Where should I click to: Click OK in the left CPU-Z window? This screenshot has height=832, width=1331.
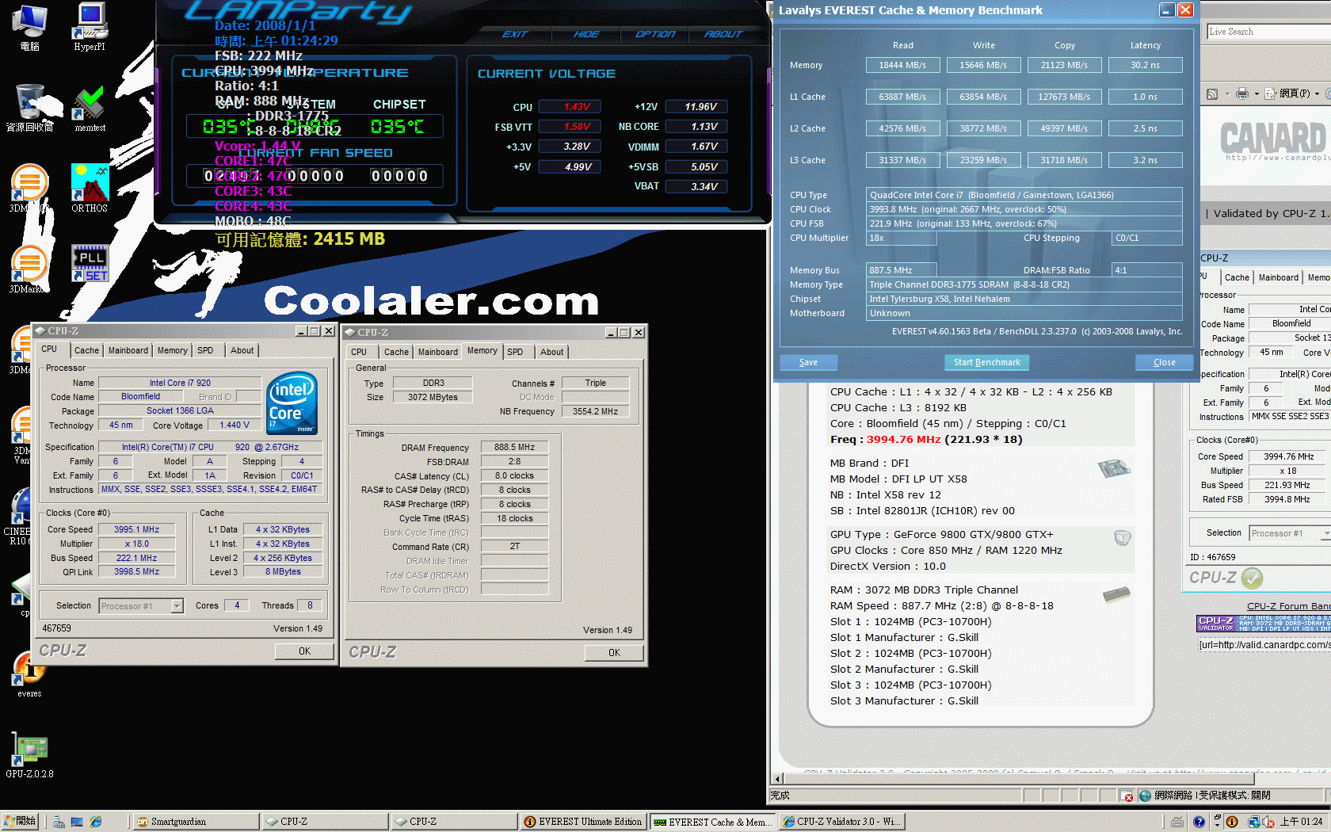pos(304,651)
